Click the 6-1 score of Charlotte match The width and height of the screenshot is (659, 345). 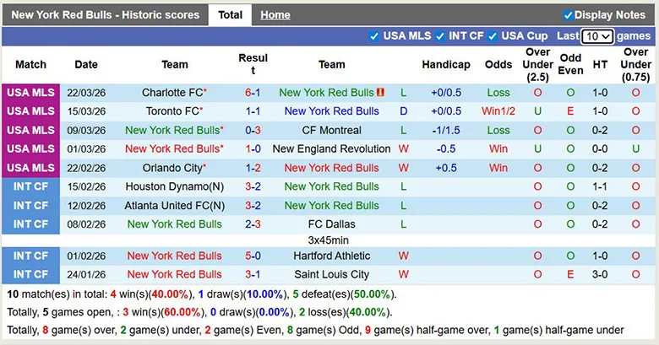coord(253,93)
